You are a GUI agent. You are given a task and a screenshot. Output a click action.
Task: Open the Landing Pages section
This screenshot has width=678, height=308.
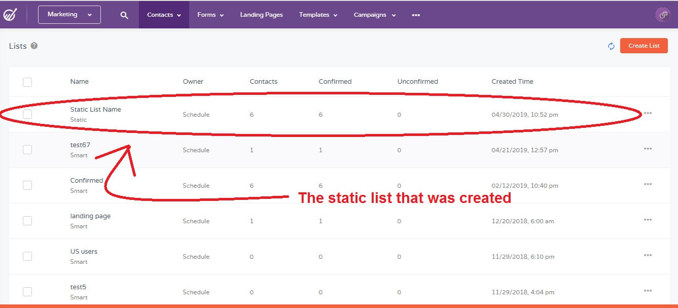click(x=262, y=15)
